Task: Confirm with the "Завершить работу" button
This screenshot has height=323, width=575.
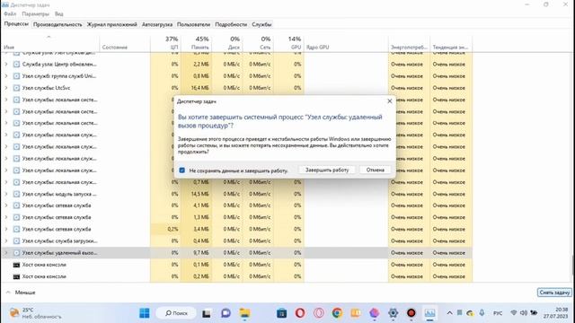Action: tap(327, 170)
